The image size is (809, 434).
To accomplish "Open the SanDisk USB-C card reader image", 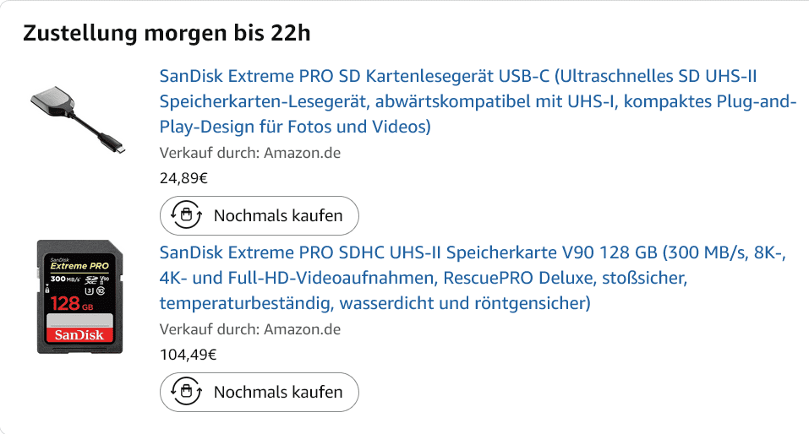I will click(79, 119).
